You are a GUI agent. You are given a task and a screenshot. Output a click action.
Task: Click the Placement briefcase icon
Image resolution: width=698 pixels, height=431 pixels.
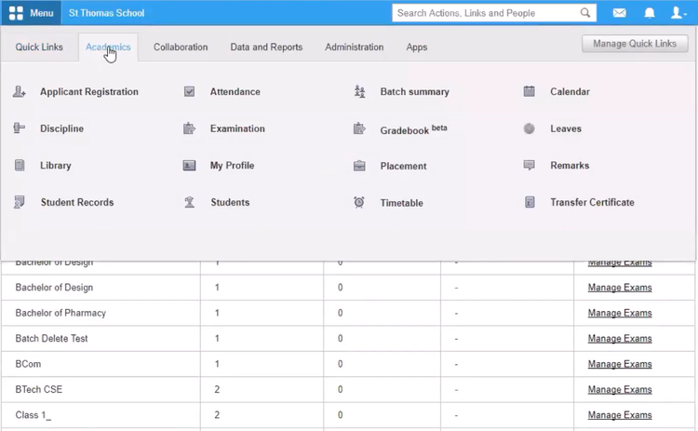click(359, 166)
